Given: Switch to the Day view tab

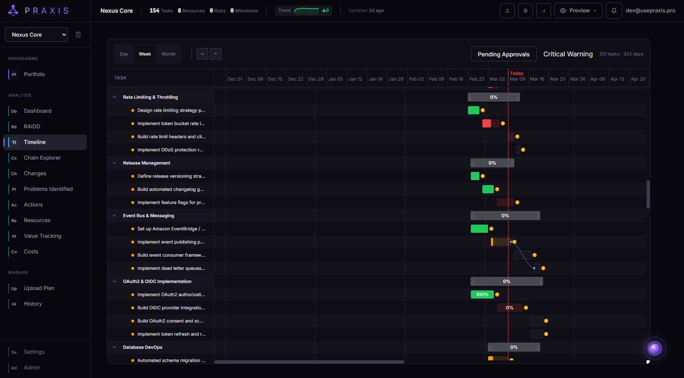Looking at the screenshot, I should tap(123, 54).
